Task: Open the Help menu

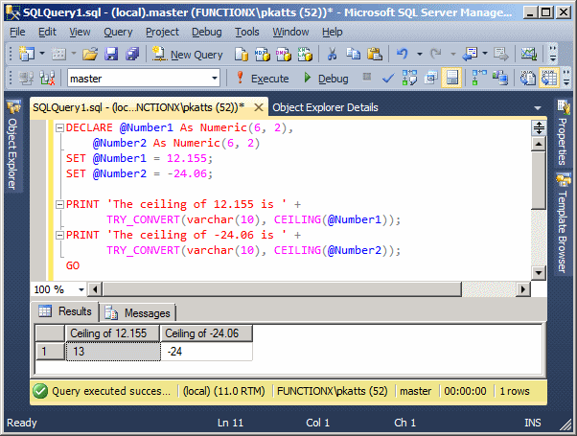Action: click(333, 33)
